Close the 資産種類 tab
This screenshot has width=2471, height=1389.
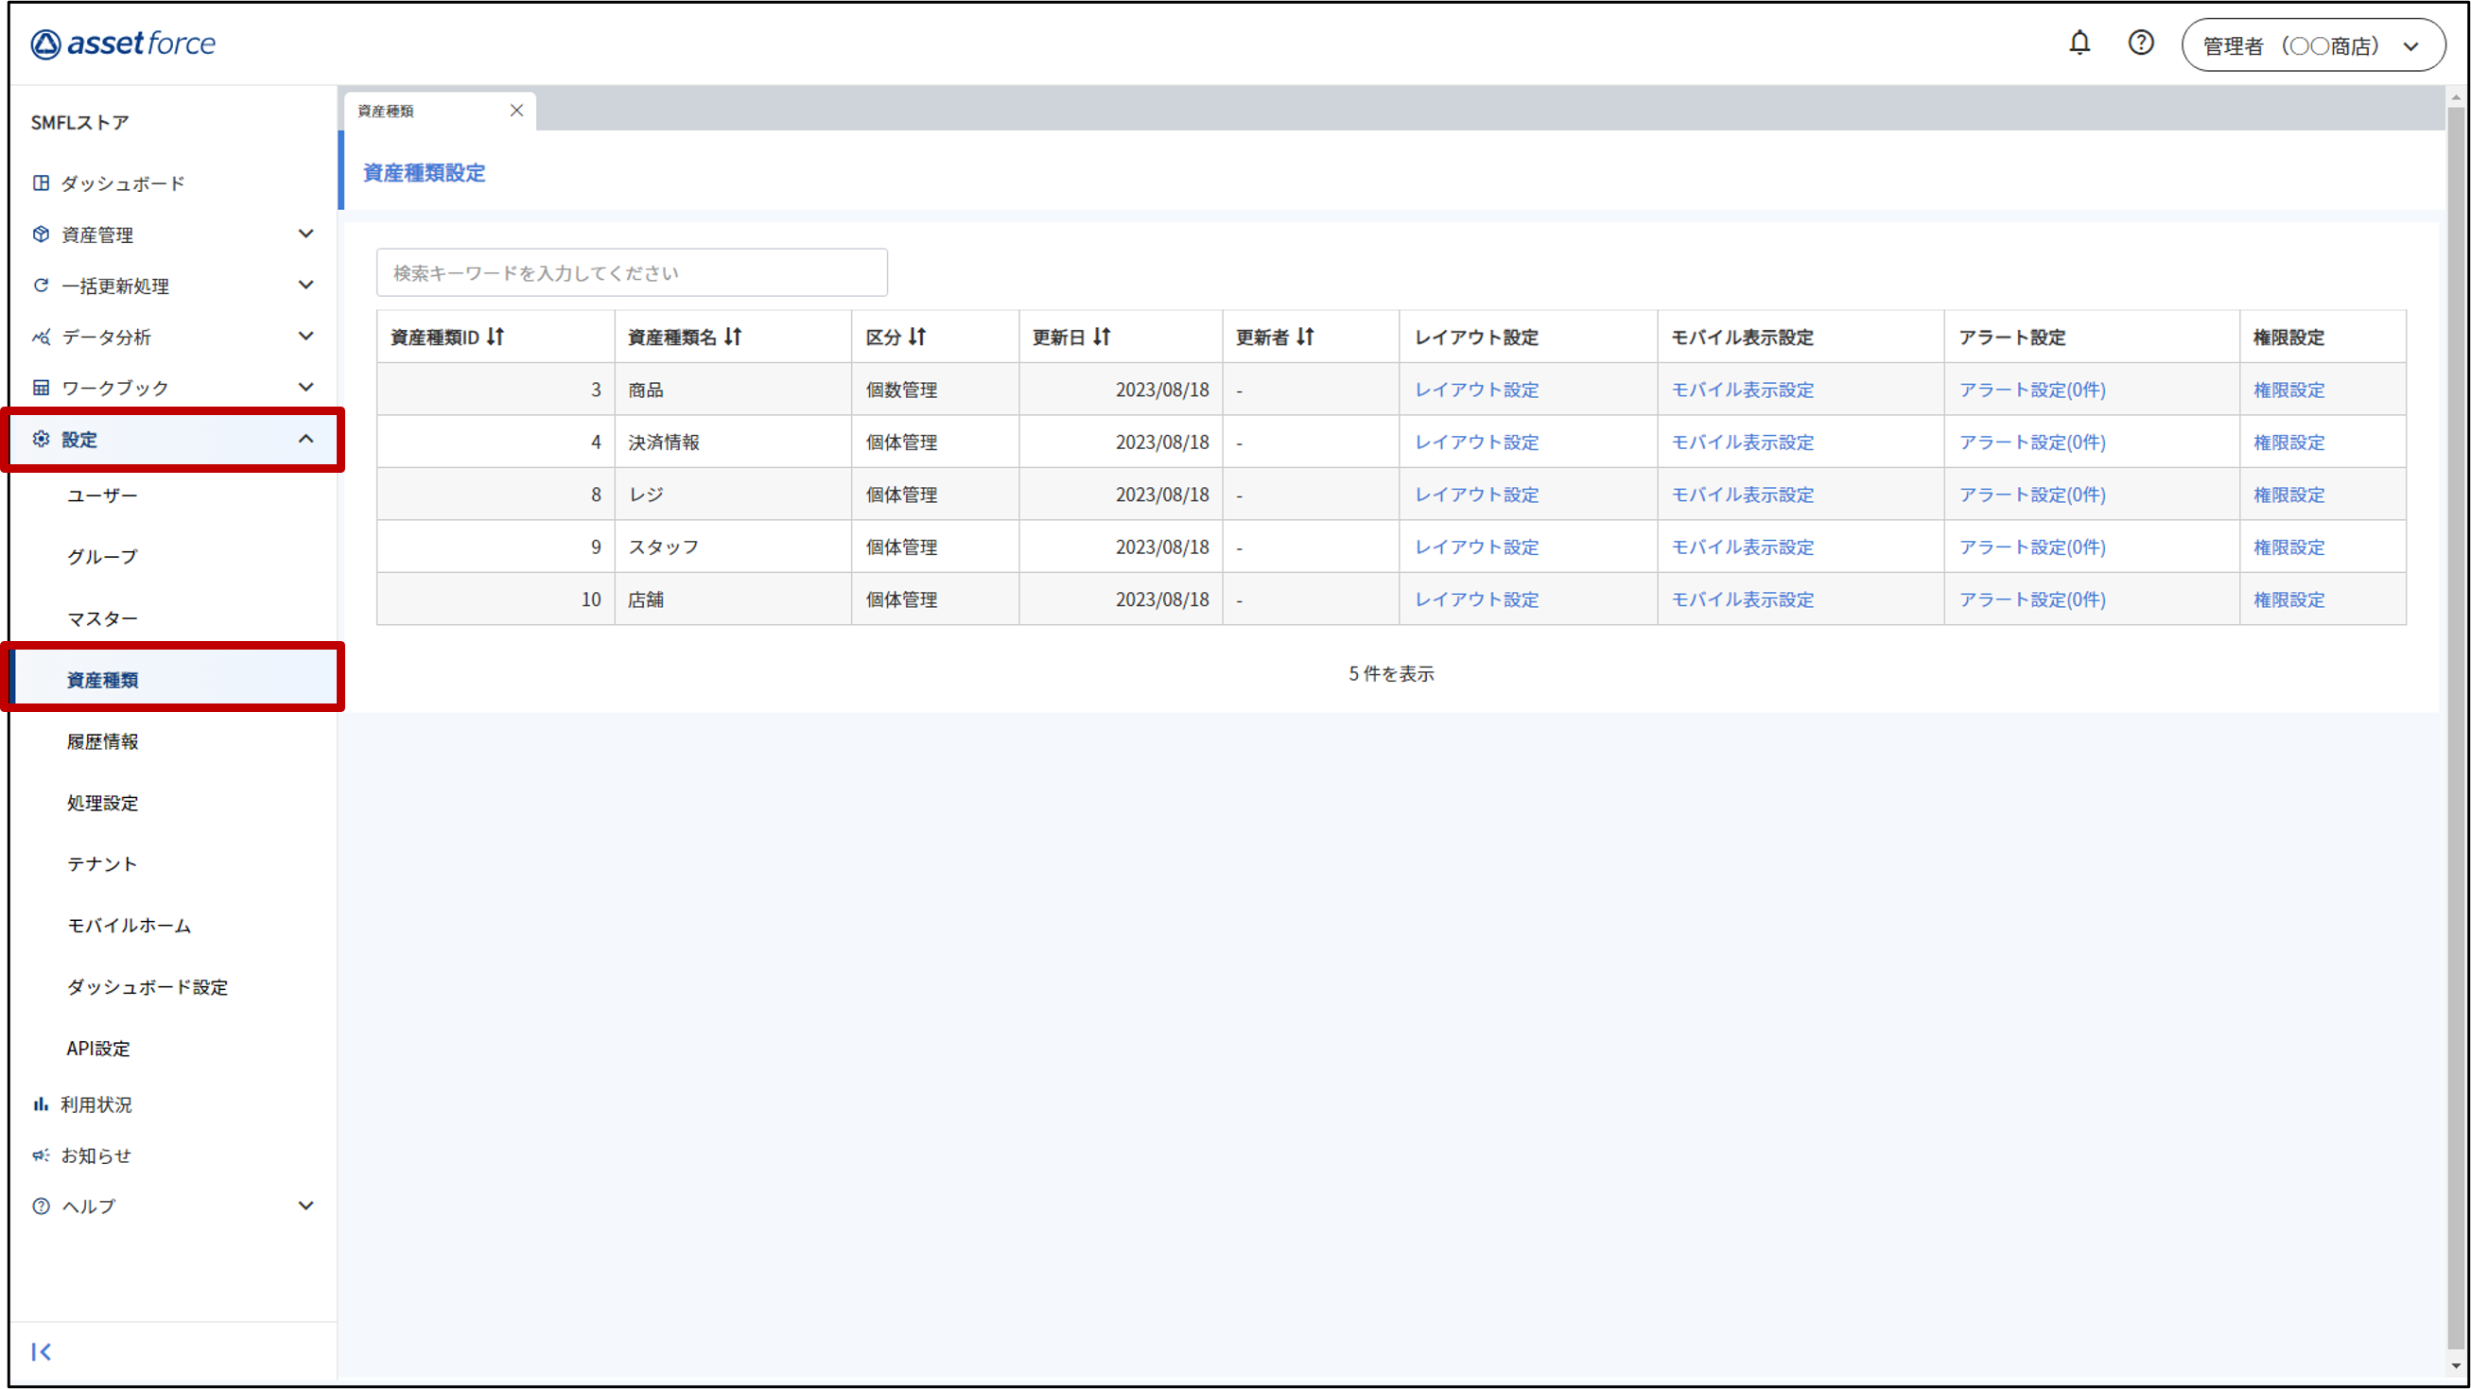click(516, 111)
